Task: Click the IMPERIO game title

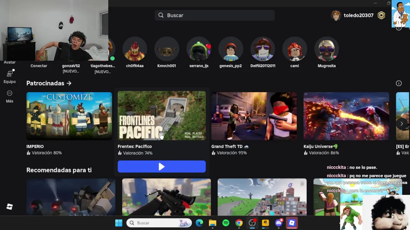Action: point(35,146)
